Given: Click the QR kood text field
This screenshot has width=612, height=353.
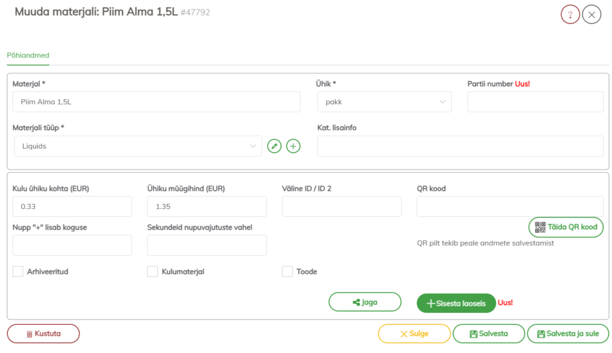Looking at the screenshot, I should [x=510, y=206].
